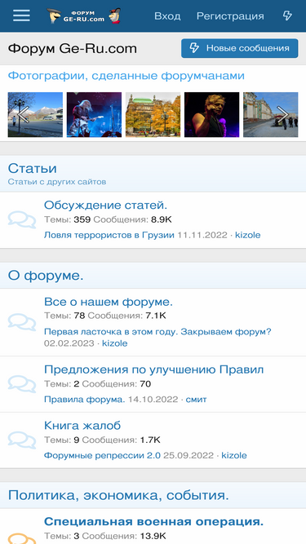Open the Регистрация sign-up link
Screen dimensions: 306x544
pyautogui.click(x=230, y=16)
